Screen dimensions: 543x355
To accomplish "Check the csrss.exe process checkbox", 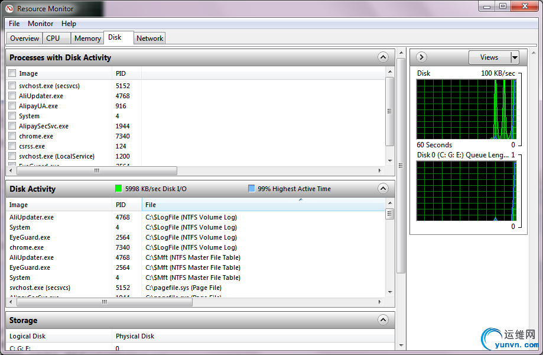I will coord(12,146).
